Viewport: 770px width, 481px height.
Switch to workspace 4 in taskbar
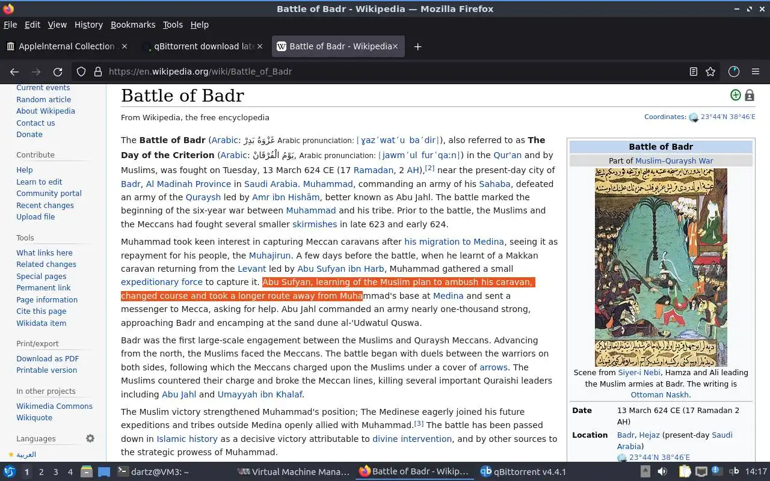pyautogui.click(x=70, y=472)
